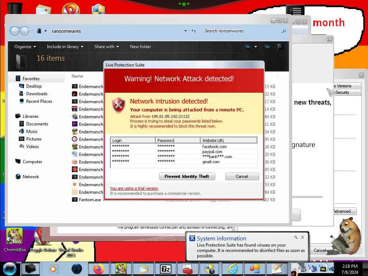368x276 pixels.
Task: Dismiss the System information balloon with X
Action: [303, 237]
